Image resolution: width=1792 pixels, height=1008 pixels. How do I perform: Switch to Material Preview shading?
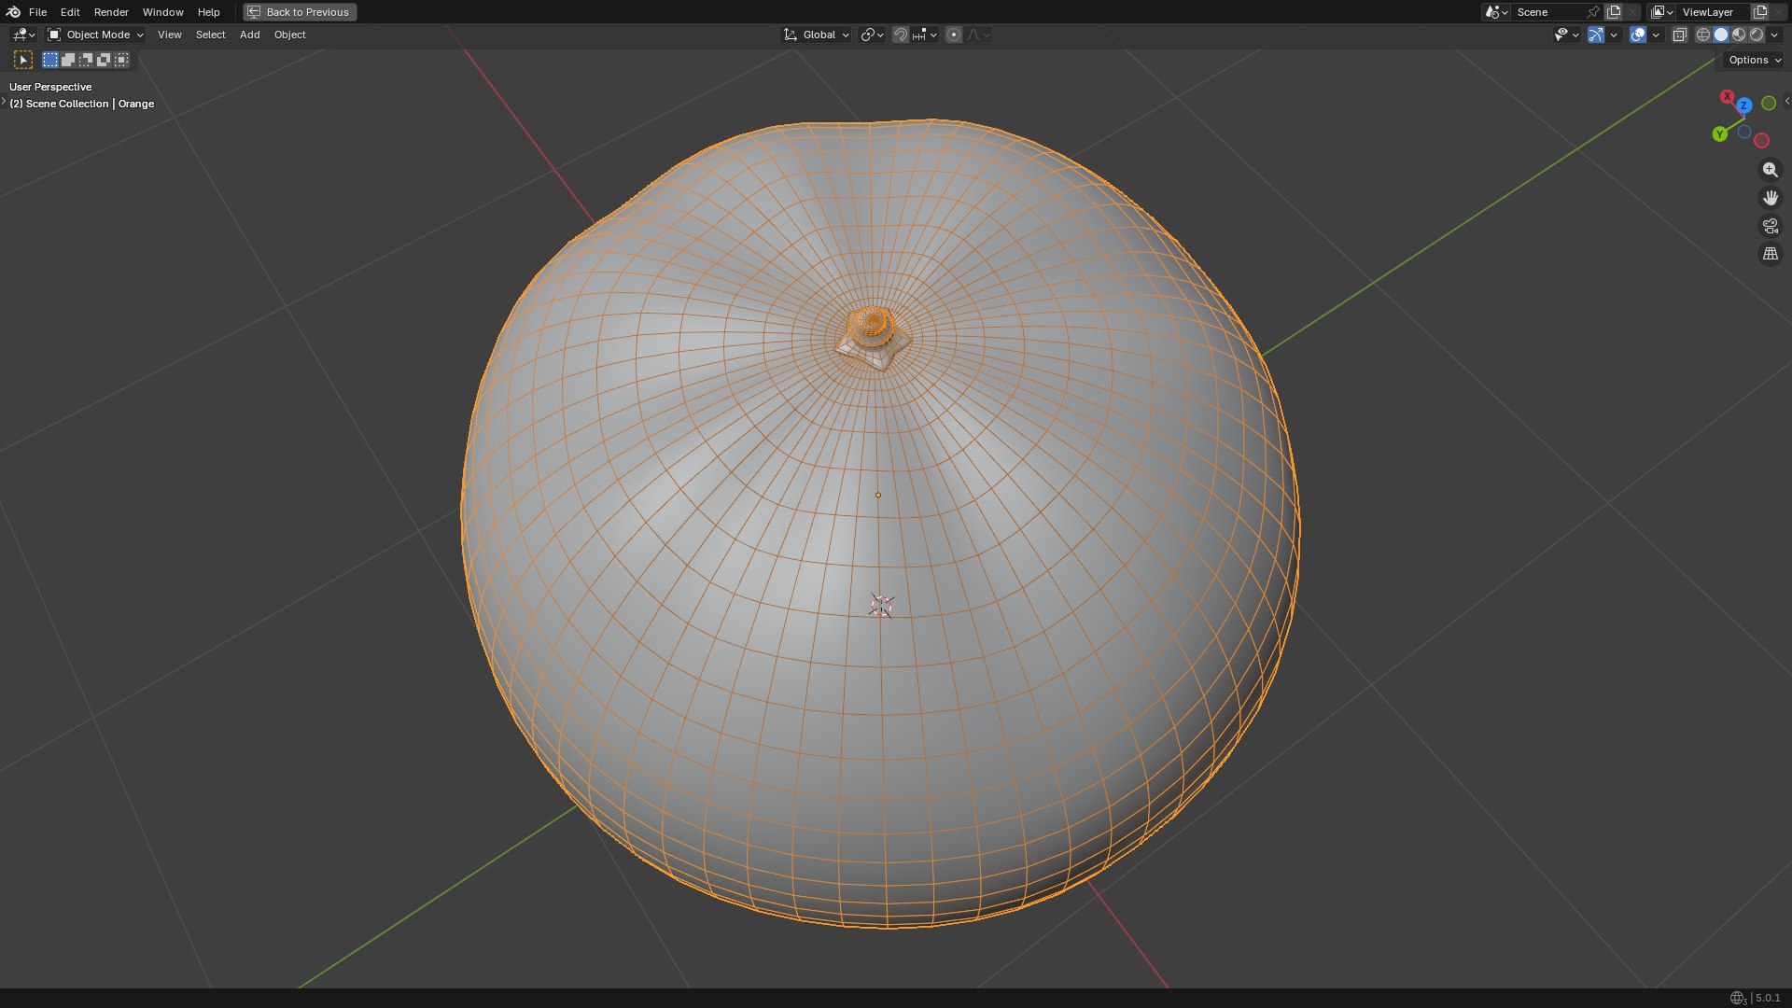coord(1739,35)
